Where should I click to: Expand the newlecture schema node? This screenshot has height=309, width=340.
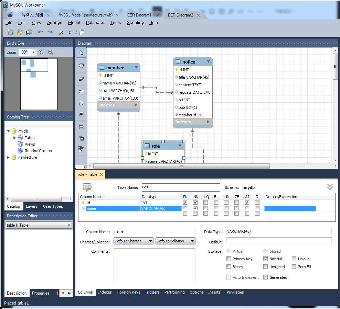(x=8, y=157)
